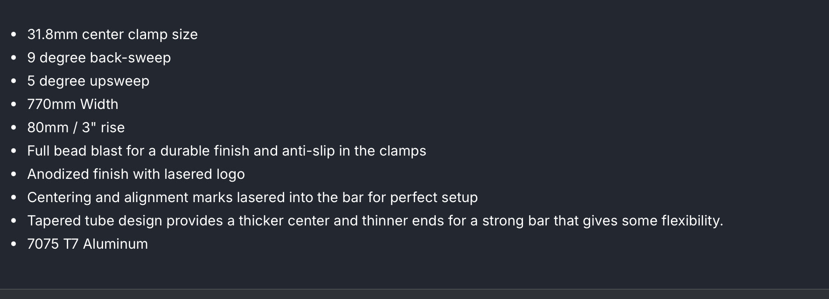
Task: Select the "5 degree upsweep" specification
Action: pyautogui.click(x=88, y=81)
